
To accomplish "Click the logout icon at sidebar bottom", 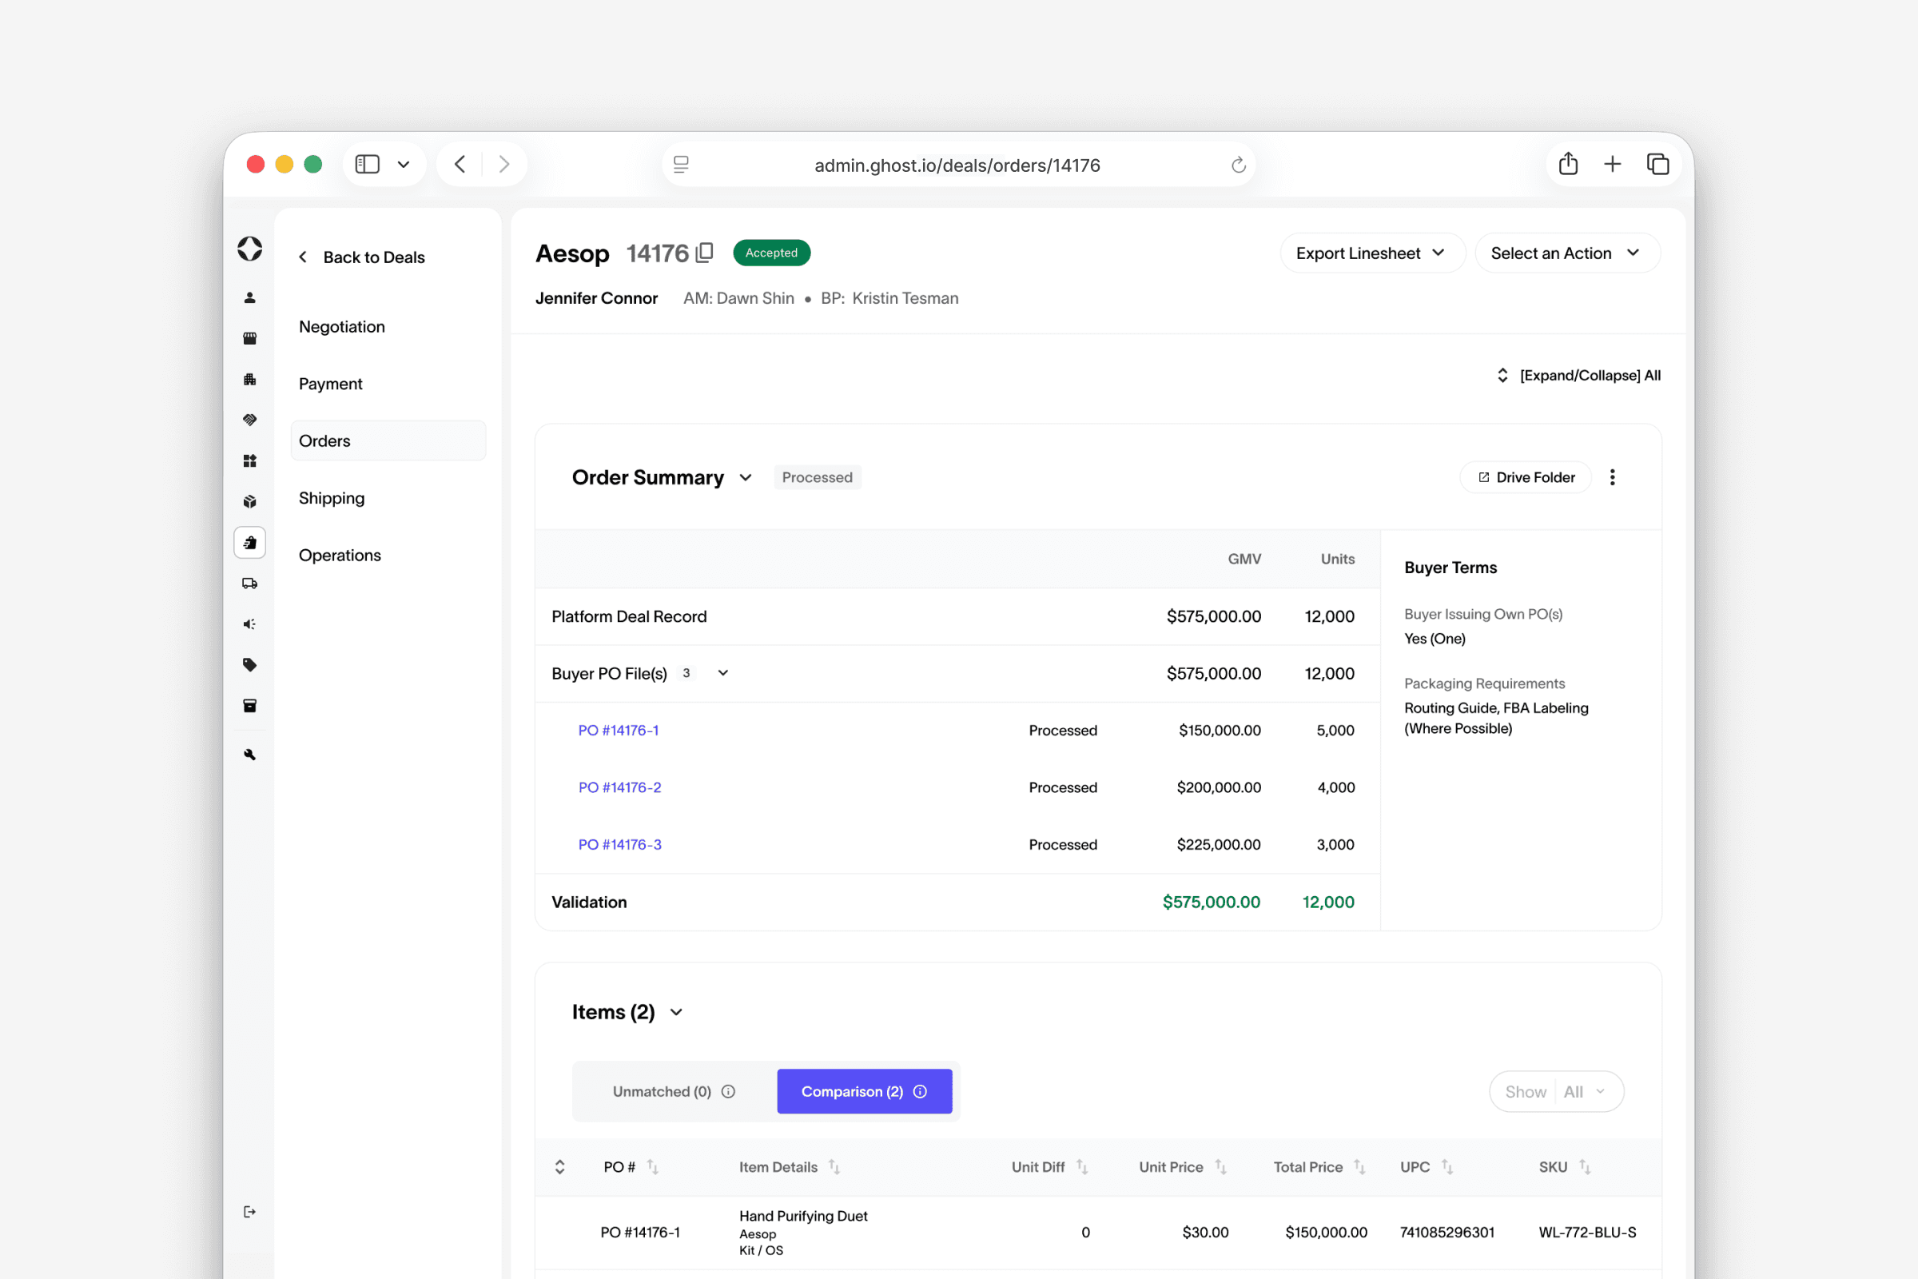I will pyautogui.click(x=249, y=1211).
